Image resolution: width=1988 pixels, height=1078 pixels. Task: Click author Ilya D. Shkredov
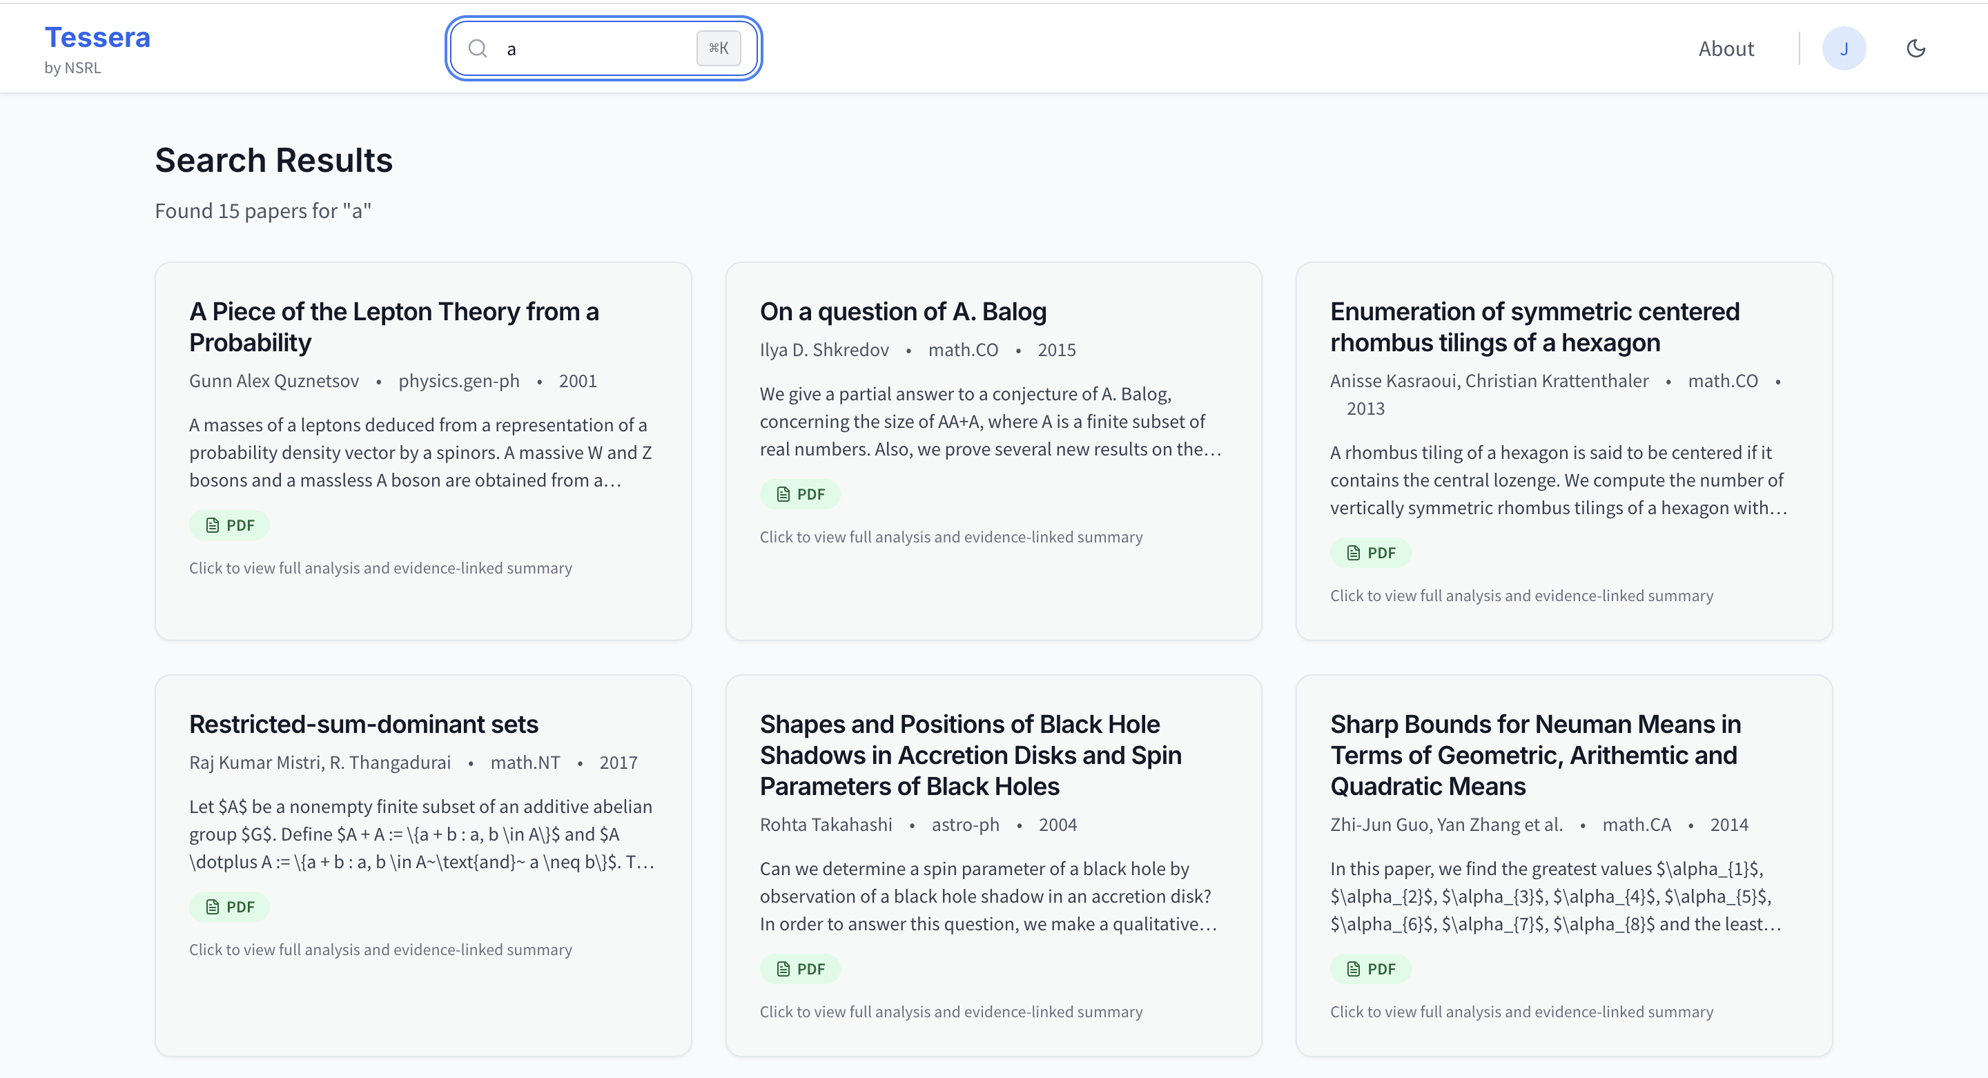pos(824,351)
